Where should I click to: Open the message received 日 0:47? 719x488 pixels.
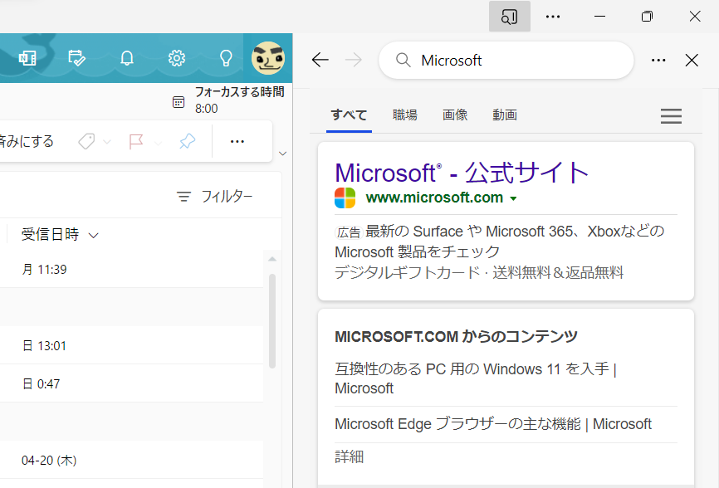click(132, 383)
